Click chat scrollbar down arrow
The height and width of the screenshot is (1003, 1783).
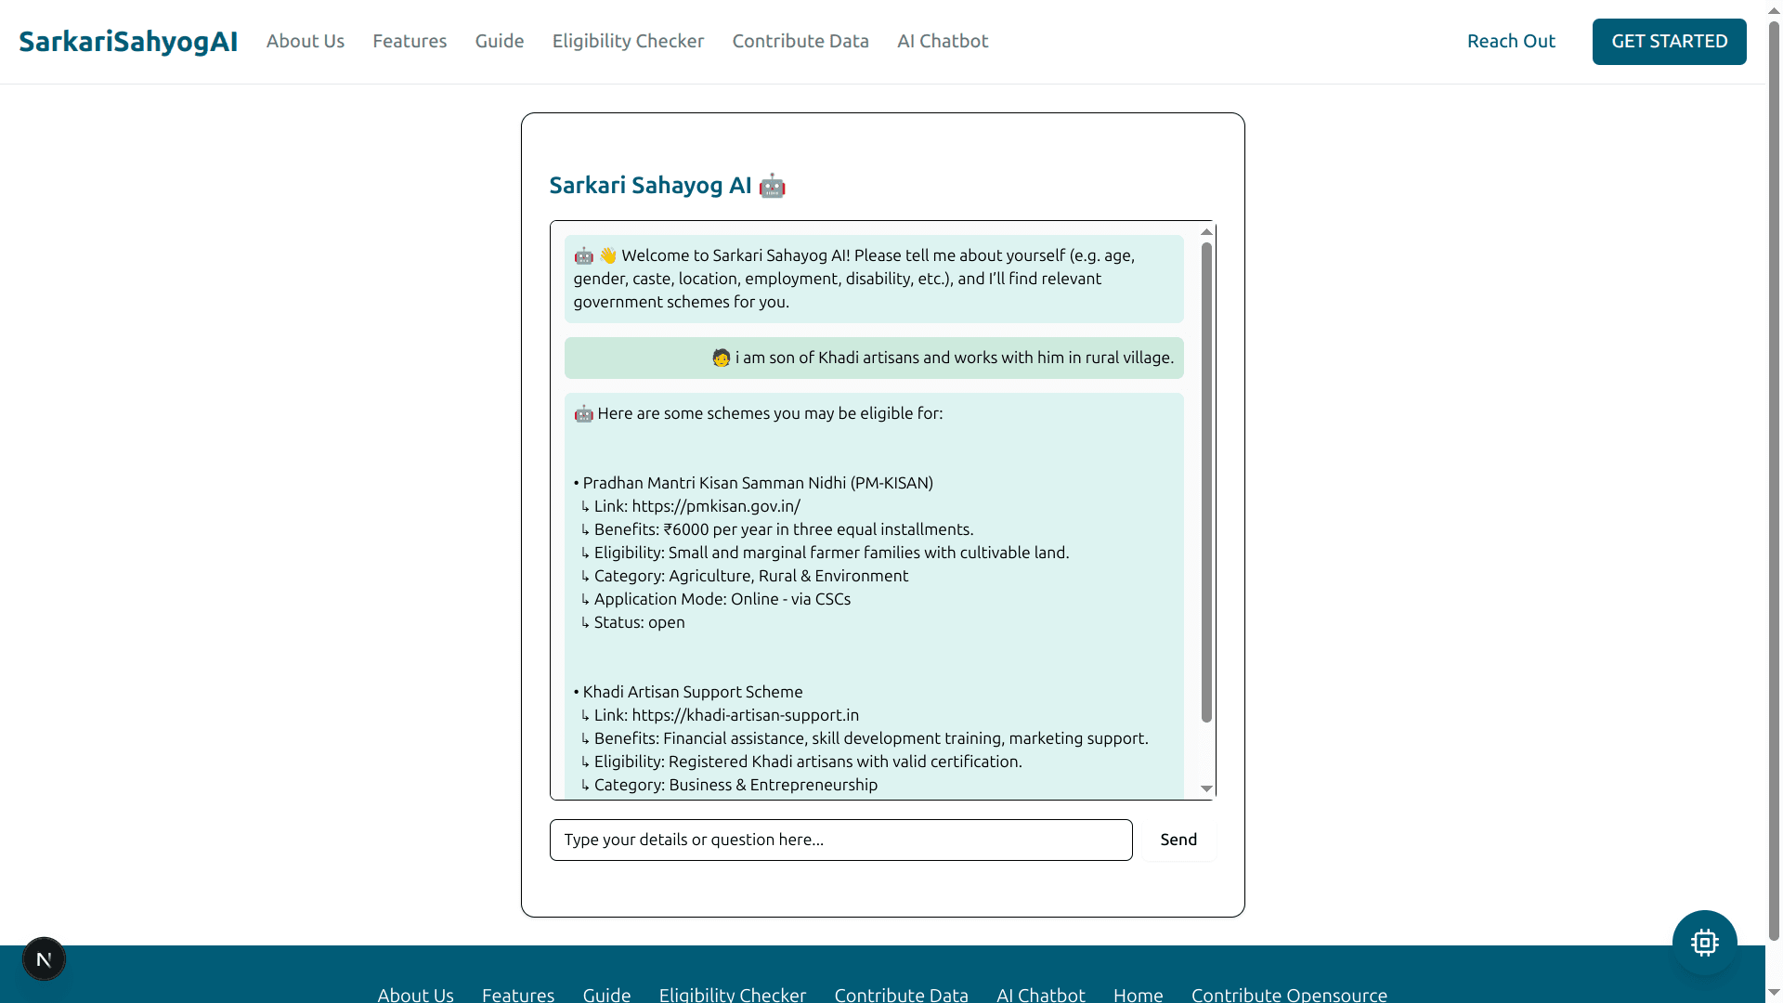tap(1206, 788)
